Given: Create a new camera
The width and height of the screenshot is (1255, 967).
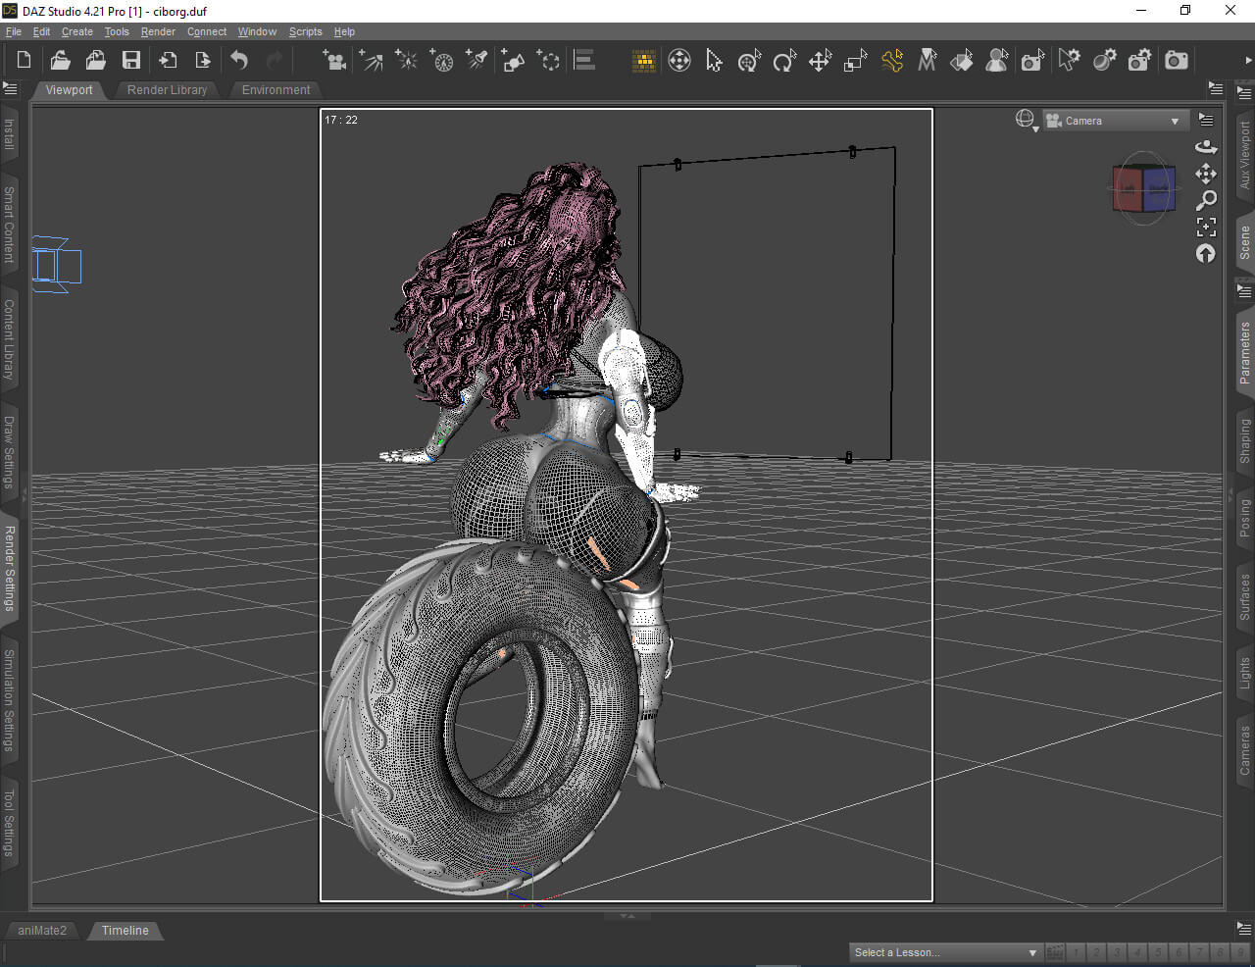Looking at the screenshot, I should [x=335, y=61].
